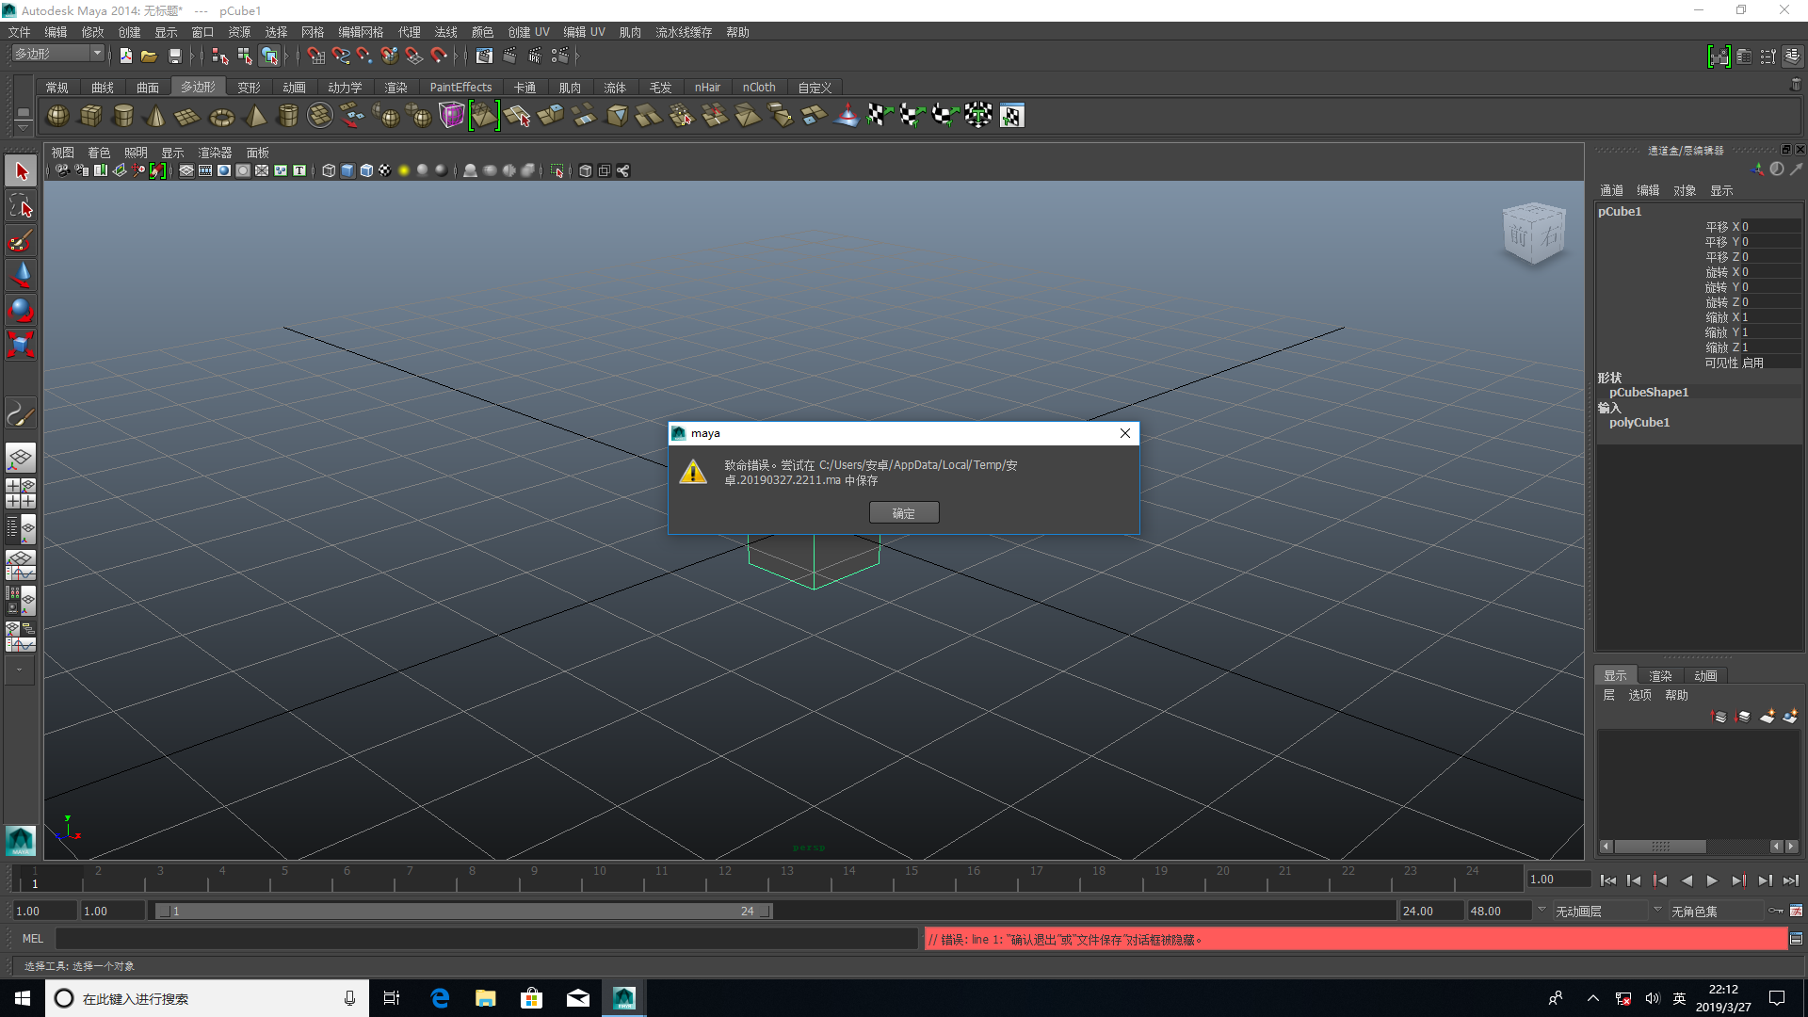Create a polygon torus from the shelf

tap(221, 117)
